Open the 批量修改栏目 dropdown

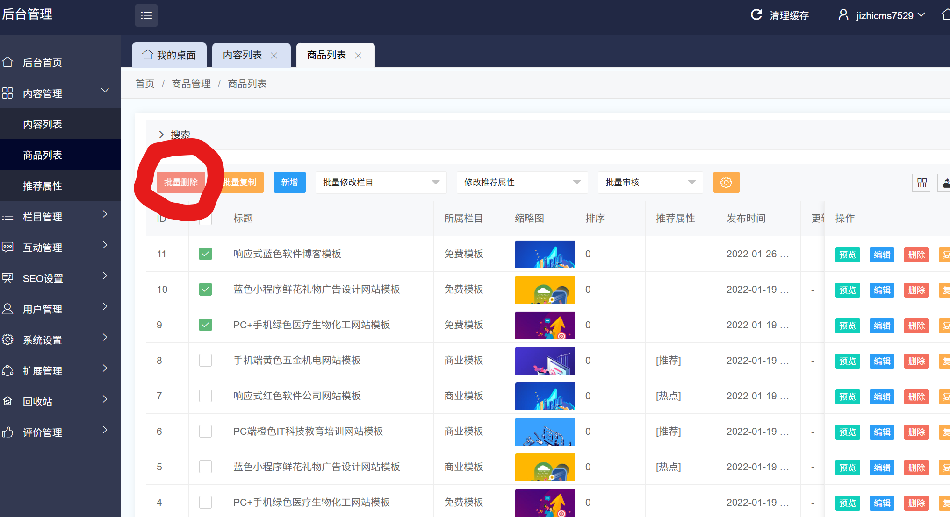381,183
